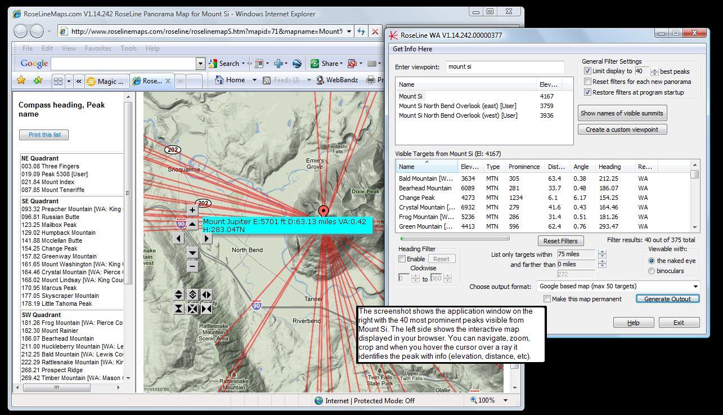Toggle Restore filters at program startup
This screenshot has height=415, width=723.
point(587,92)
